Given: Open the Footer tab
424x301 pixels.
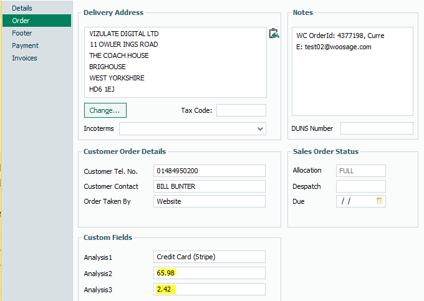Looking at the screenshot, I should [x=22, y=33].
